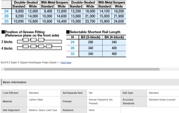Viewport: 179px width, 113px height.
Task: Select the Medium, Heavy Load Type value
Action: click(43, 110)
